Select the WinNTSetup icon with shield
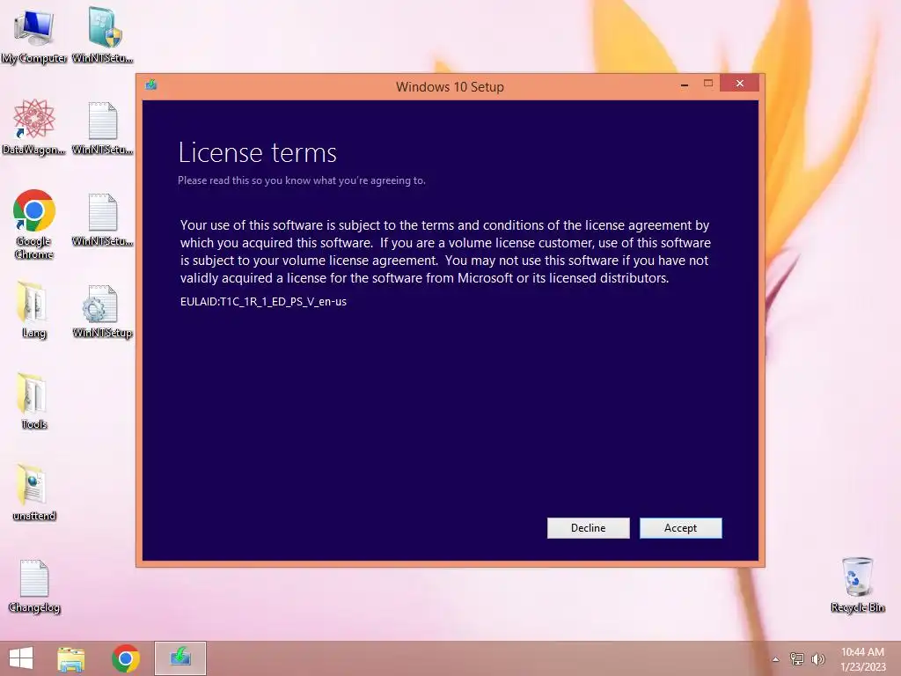 click(x=103, y=36)
